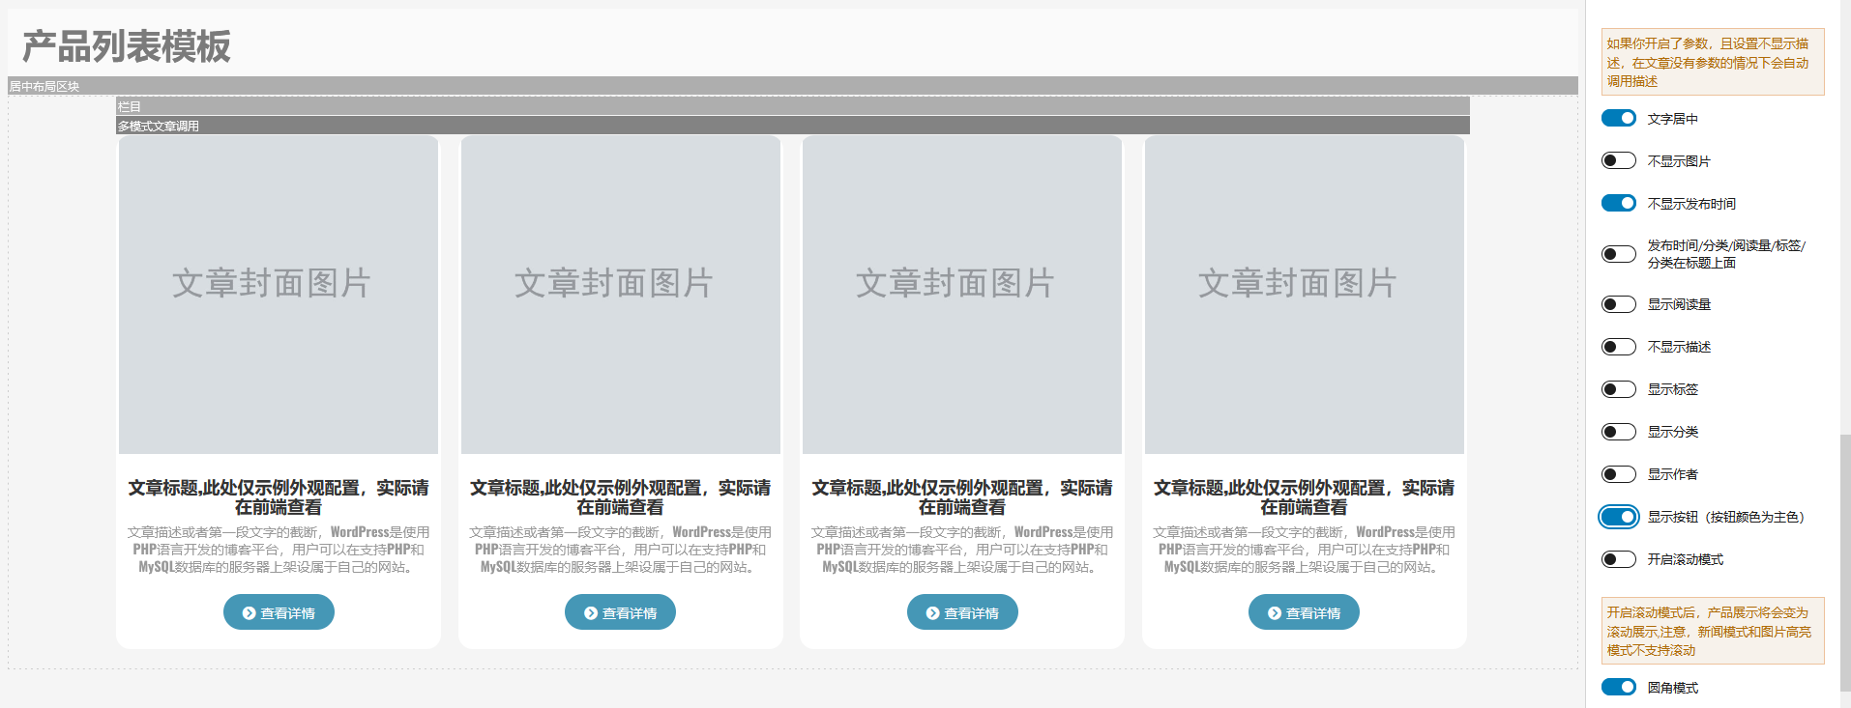Click the second card's 文章标题 heading

tap(620, 497)
